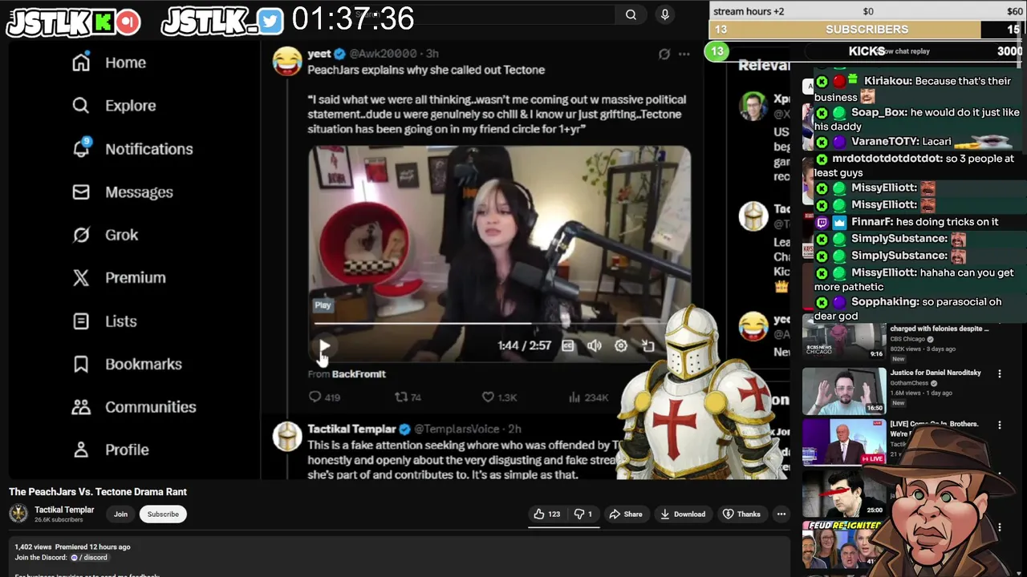The width and height of the screenshot is (1027, 577).
Task: Open Communities in the X sidebar
Action: 134,407
